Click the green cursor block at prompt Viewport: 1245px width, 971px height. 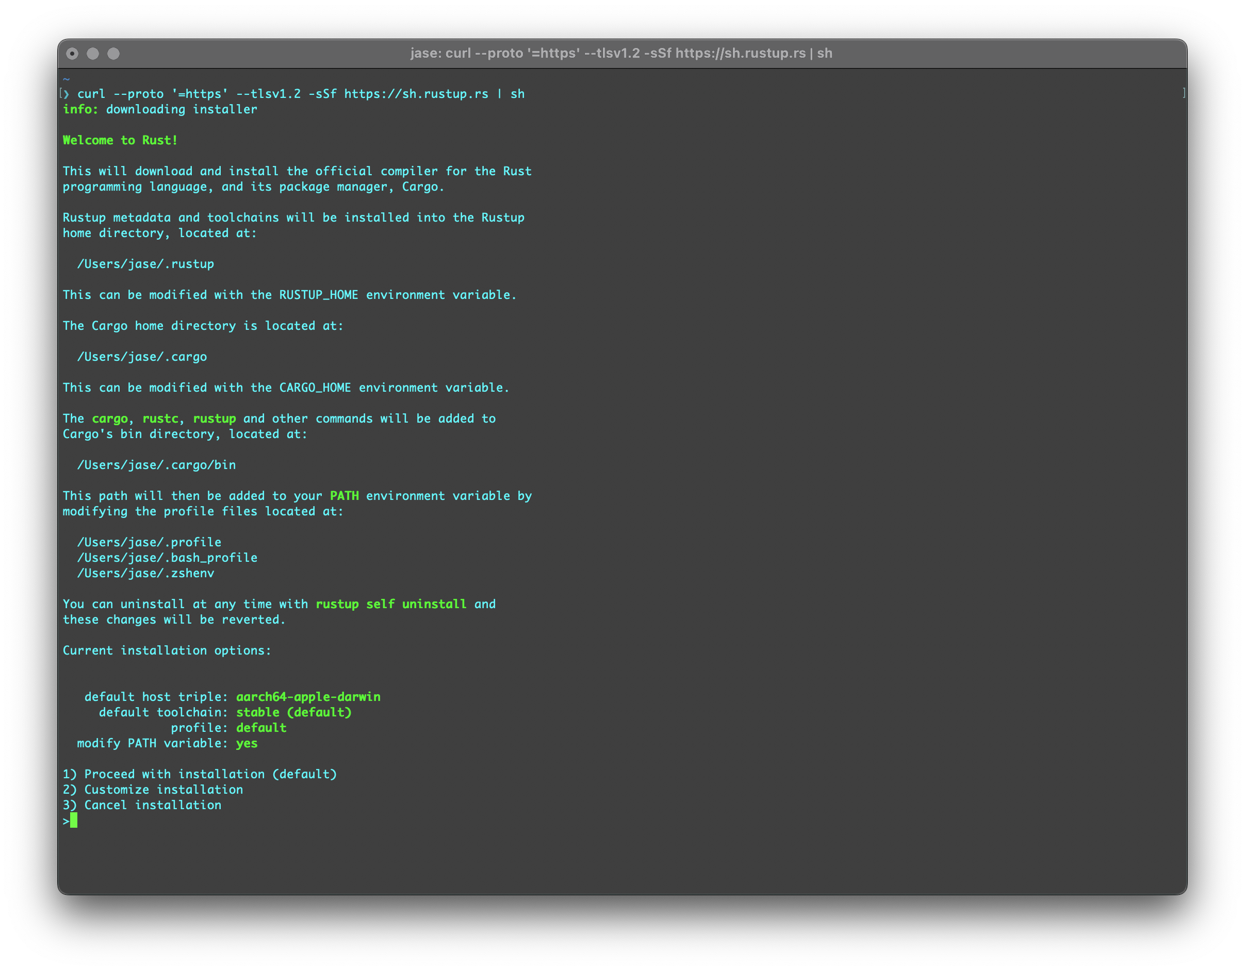[74, 821]
